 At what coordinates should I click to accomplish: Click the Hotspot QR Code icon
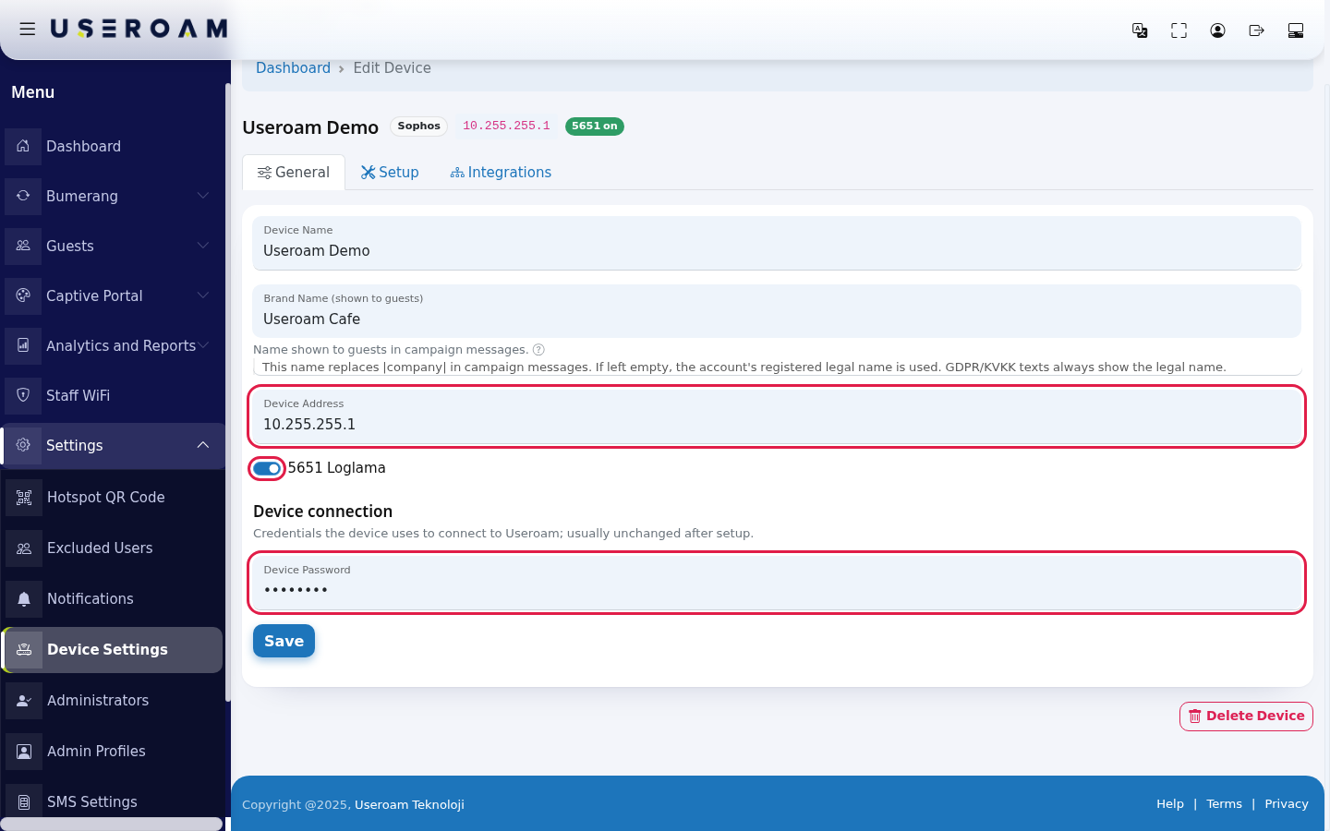click(24, 498)
